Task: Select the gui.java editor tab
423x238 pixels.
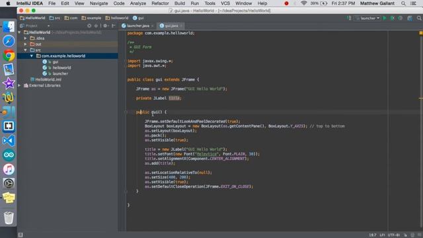Action: (171, 26)
